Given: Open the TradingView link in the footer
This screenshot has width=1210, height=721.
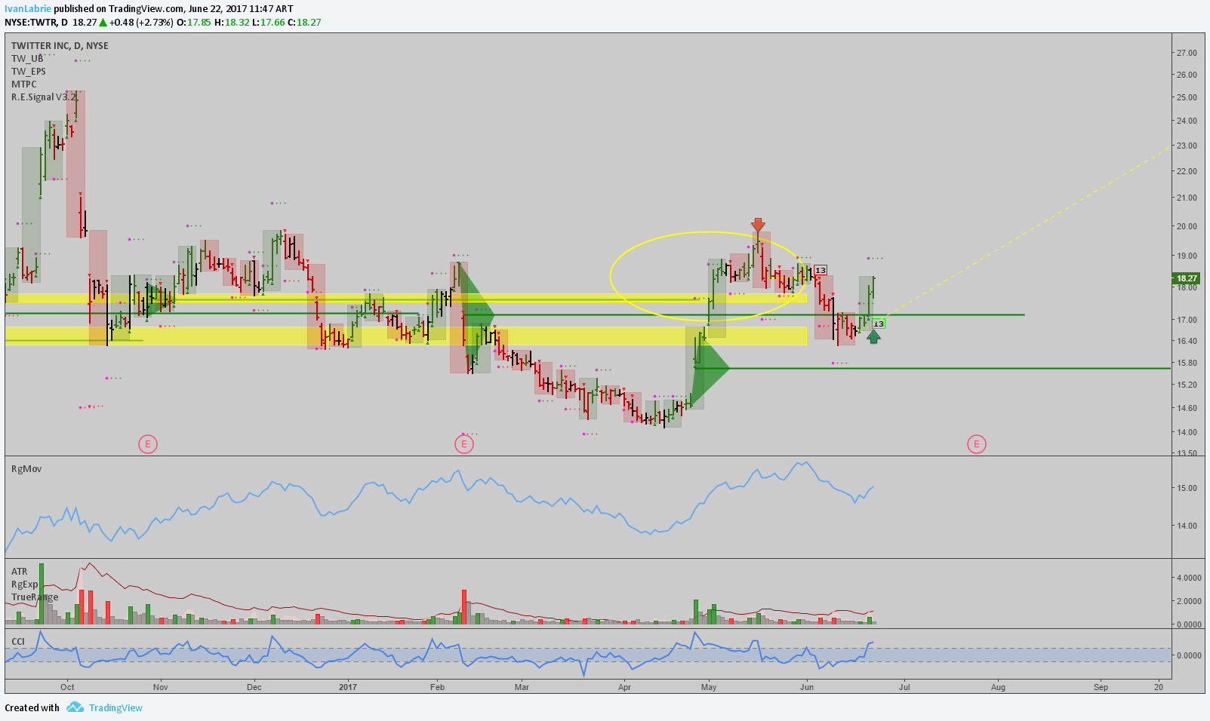Looking at the screenshot, I should tap(115, 707).
